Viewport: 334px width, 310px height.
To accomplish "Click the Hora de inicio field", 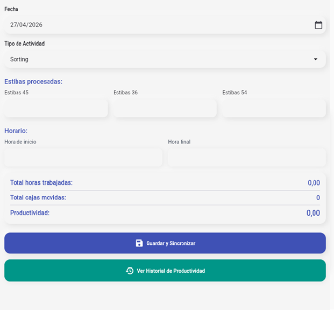I will coord(83,157).
